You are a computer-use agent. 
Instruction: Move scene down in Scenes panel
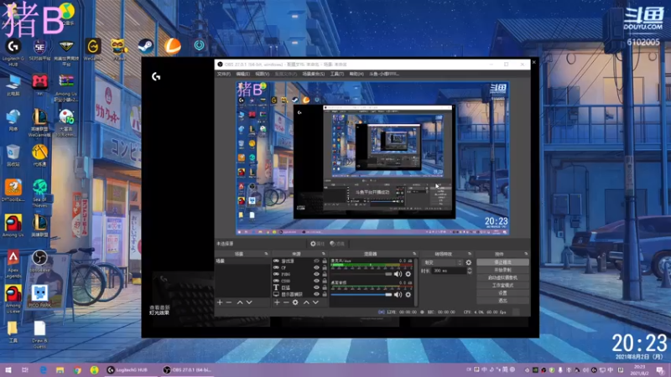click(x=249, y=302)
